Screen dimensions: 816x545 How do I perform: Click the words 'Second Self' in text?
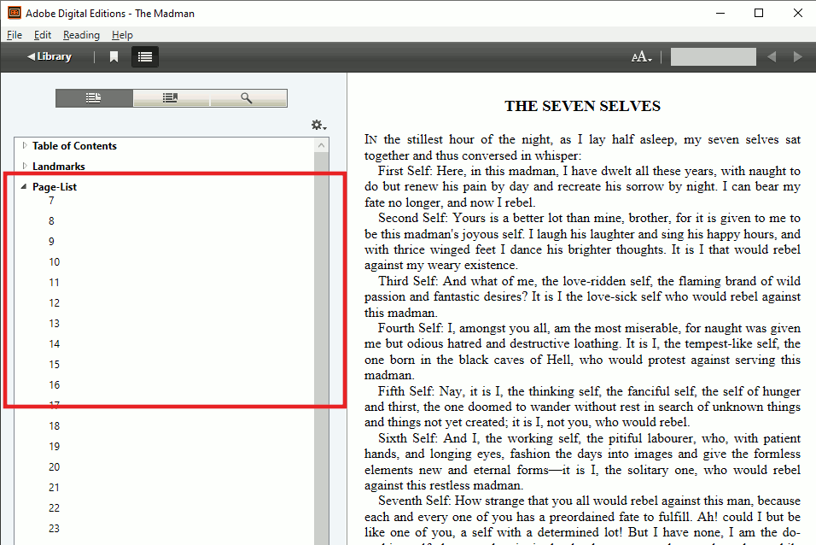pyautogui.click(x=412, y=218)
